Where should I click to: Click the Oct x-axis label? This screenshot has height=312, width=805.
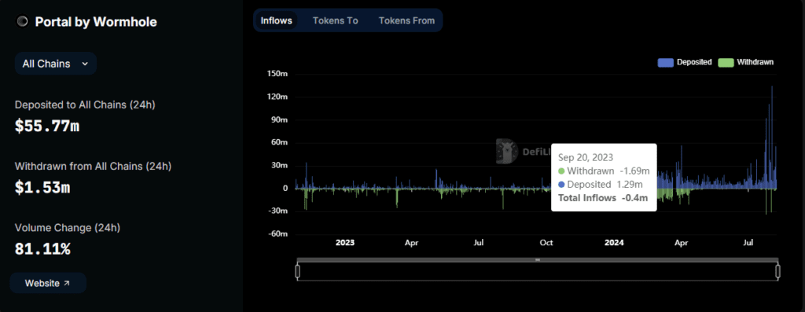click(x=546, y=243)
